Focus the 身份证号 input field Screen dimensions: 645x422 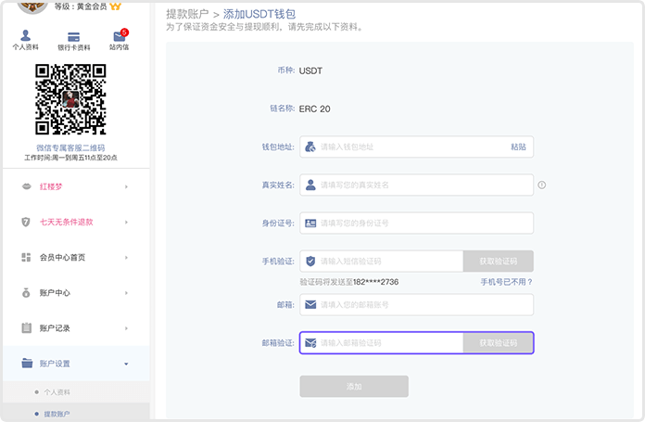(416, 224)
